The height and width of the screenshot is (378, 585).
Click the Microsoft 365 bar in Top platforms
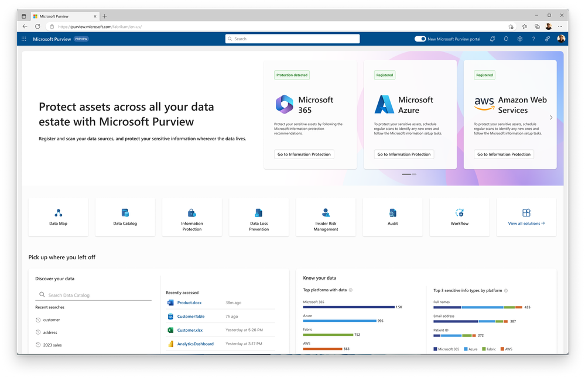point(348,307)
